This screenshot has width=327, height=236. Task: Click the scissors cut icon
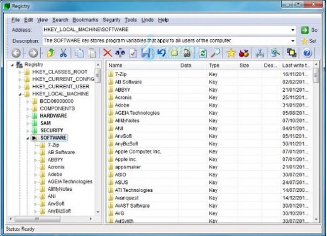point(63,53)
